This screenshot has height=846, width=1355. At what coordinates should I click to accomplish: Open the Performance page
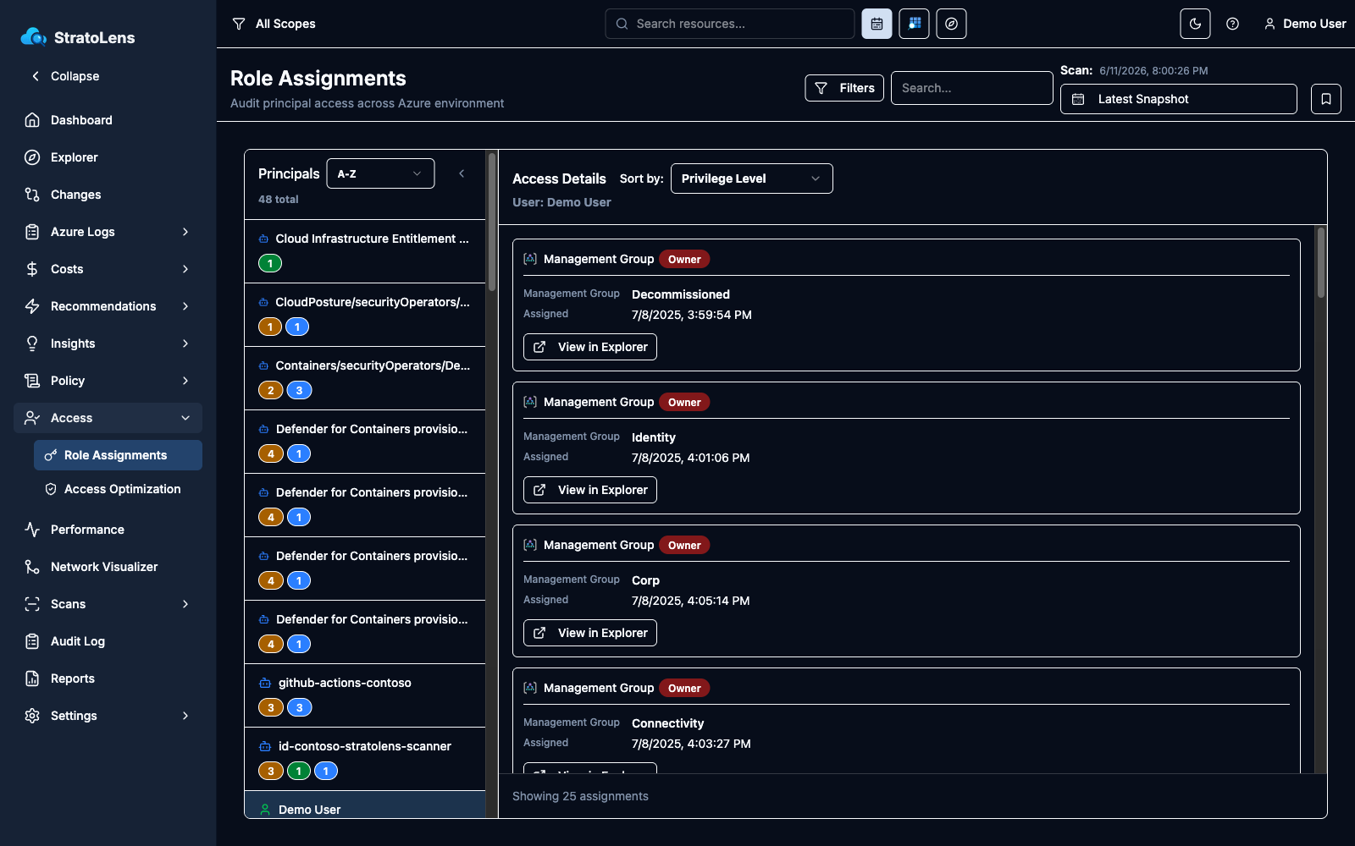(108, 530)
